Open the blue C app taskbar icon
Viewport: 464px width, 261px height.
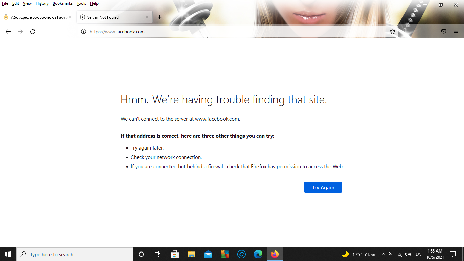tap(242, 254)
